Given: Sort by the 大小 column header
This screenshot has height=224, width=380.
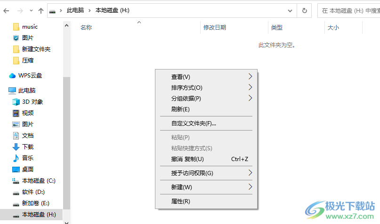Looking at the screenshot, I should [333, 28].
